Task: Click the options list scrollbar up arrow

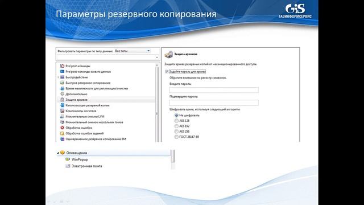Action: pyautogui.click(x=157, y=65)
